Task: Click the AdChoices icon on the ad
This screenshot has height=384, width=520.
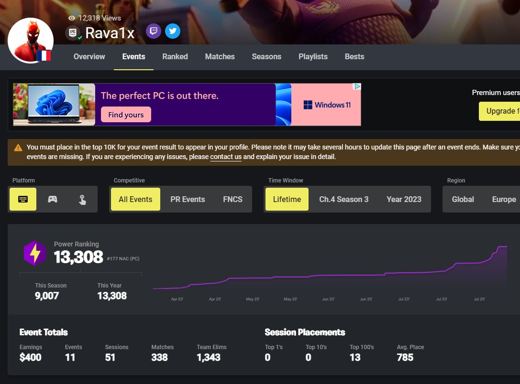Action: (x=357, y=87)
